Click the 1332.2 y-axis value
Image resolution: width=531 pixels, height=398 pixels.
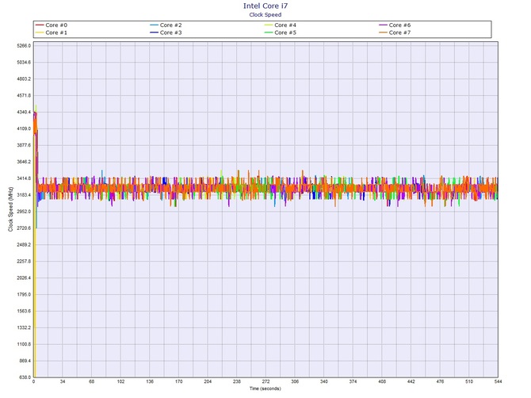pyautogui.click(x=24, y=328)
